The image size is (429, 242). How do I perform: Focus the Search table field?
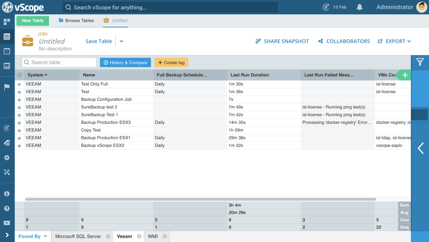[x=59, y=63]
